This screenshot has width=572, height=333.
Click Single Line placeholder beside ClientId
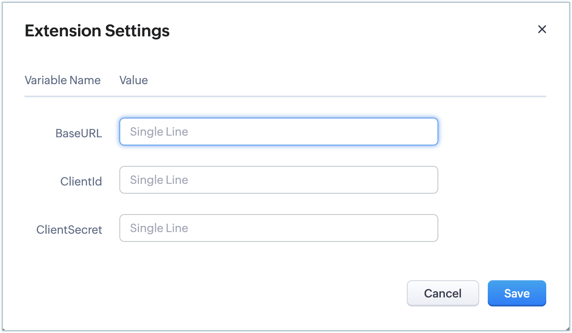[159, 180]
